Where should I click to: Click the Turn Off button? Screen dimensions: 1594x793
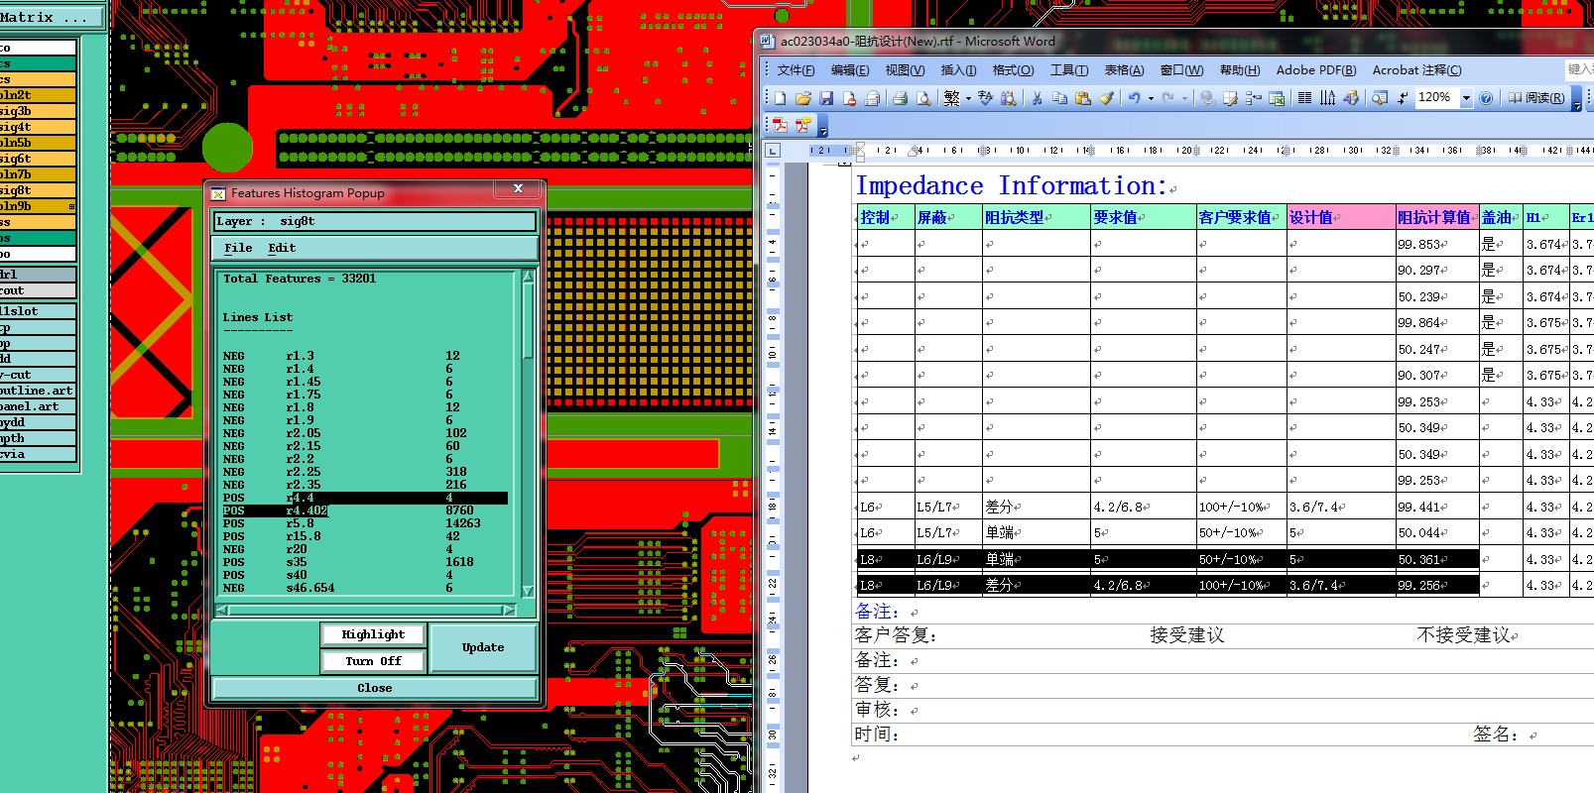(373, 661)
